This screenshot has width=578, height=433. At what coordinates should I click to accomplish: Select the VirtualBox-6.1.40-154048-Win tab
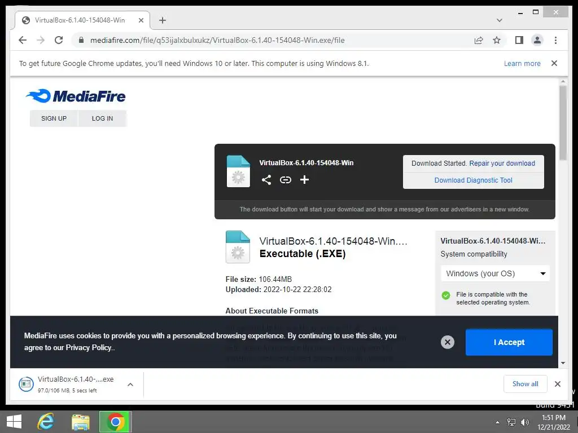pos(82,20)
